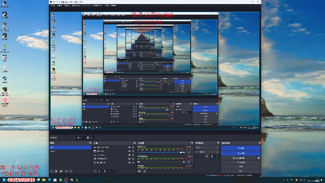
Task: Open the source Filters button above docks
Action: click(90, 137)
